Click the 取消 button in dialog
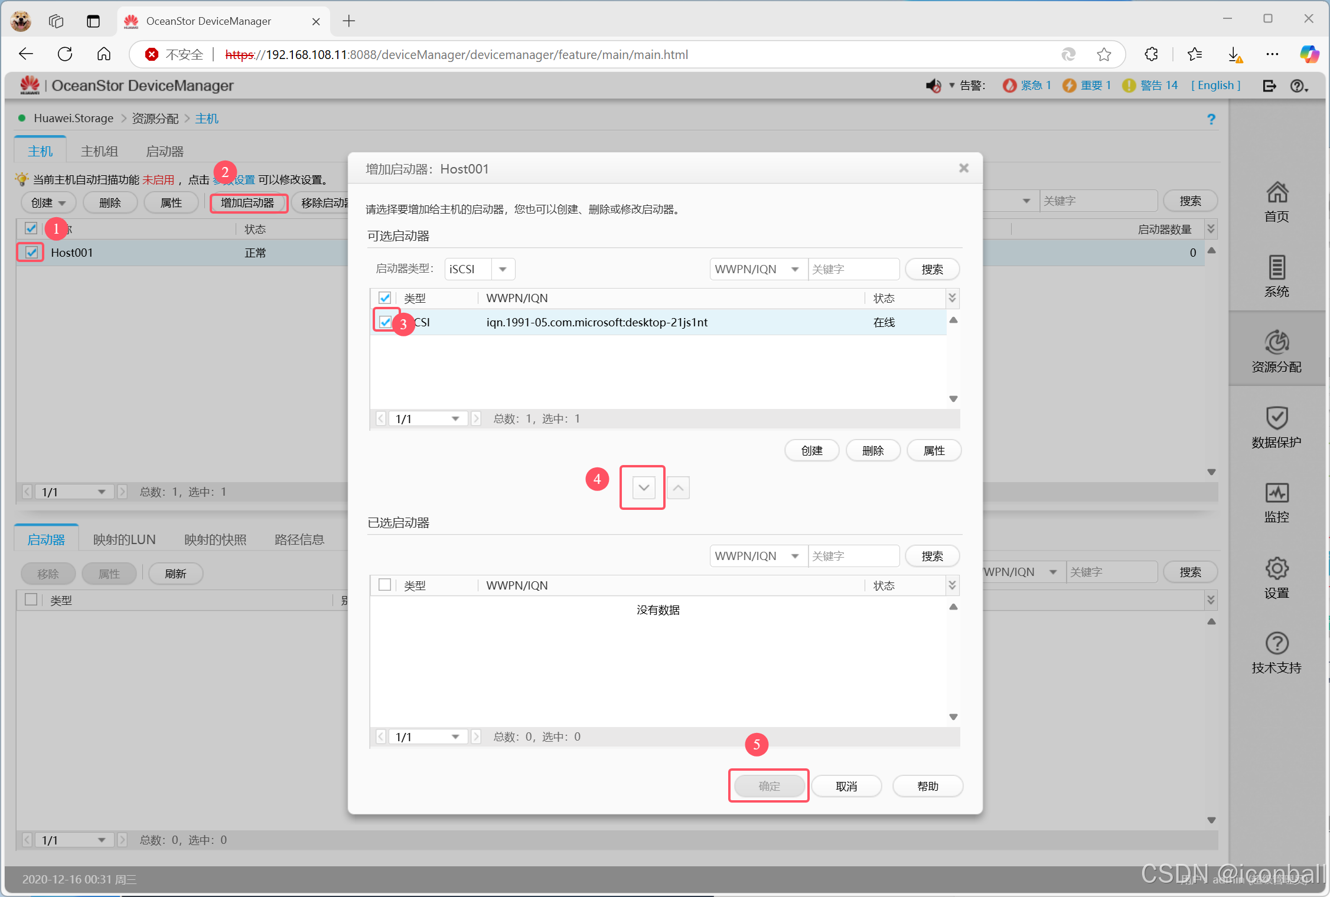Image resolution: width=1330 pixels, height=897 pixels. 846,786
